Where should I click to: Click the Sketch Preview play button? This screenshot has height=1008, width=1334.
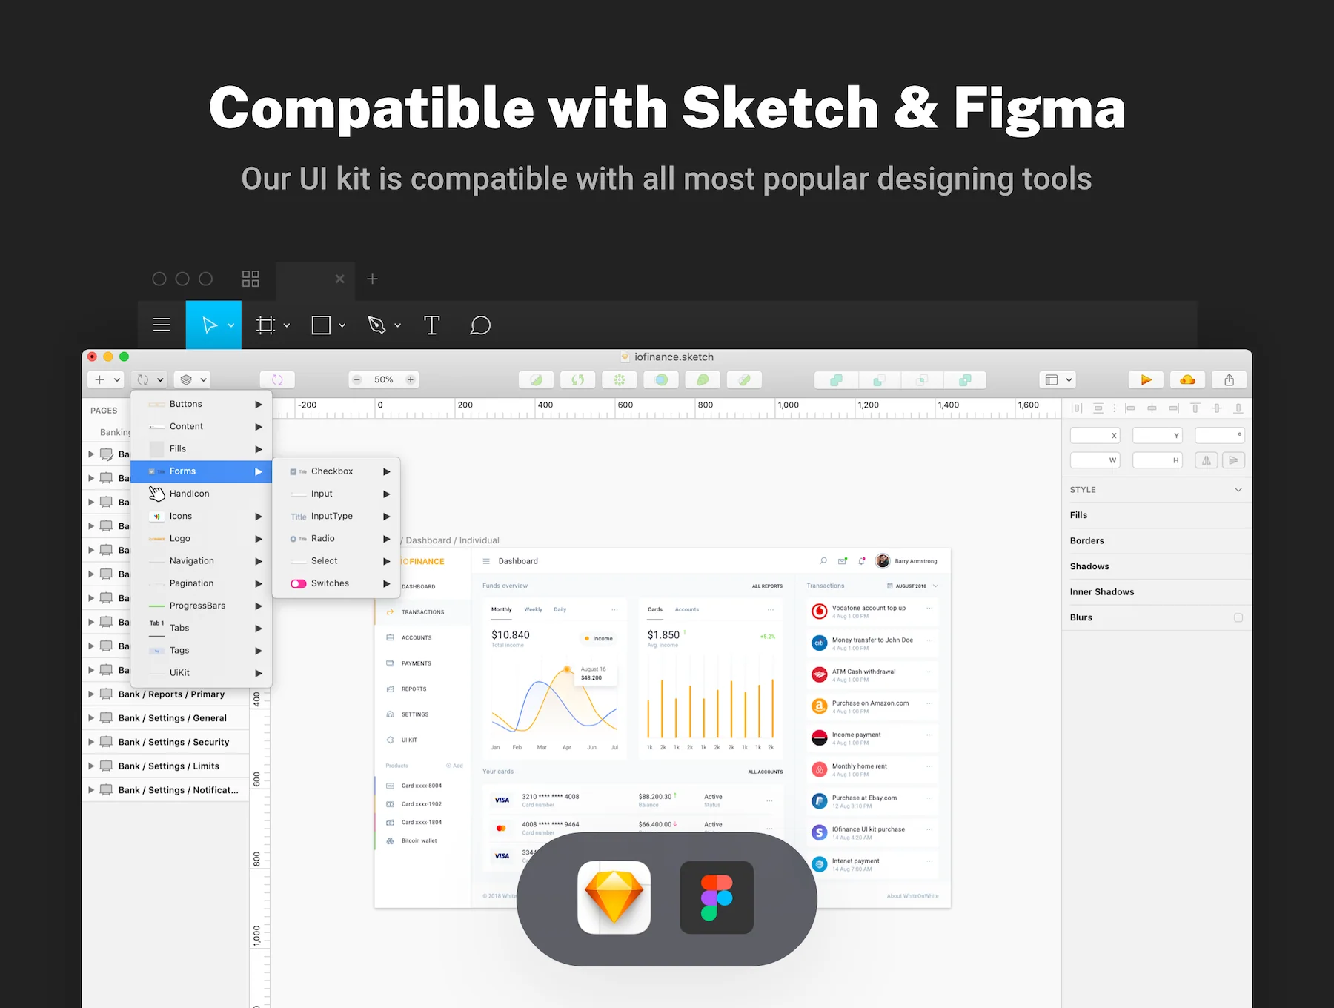[x=1146, y=379]
